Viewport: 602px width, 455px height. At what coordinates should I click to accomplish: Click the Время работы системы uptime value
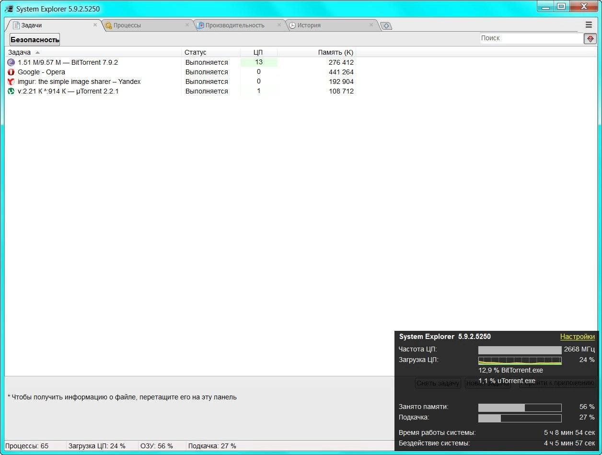[569, 432]
